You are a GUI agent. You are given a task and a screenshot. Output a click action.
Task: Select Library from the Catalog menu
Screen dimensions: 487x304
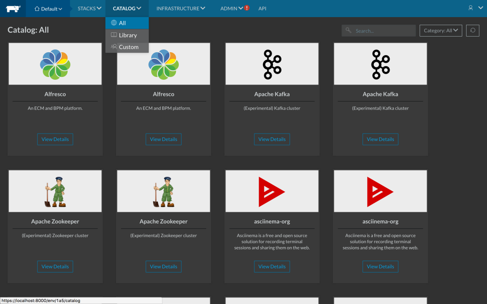point(127,35)
